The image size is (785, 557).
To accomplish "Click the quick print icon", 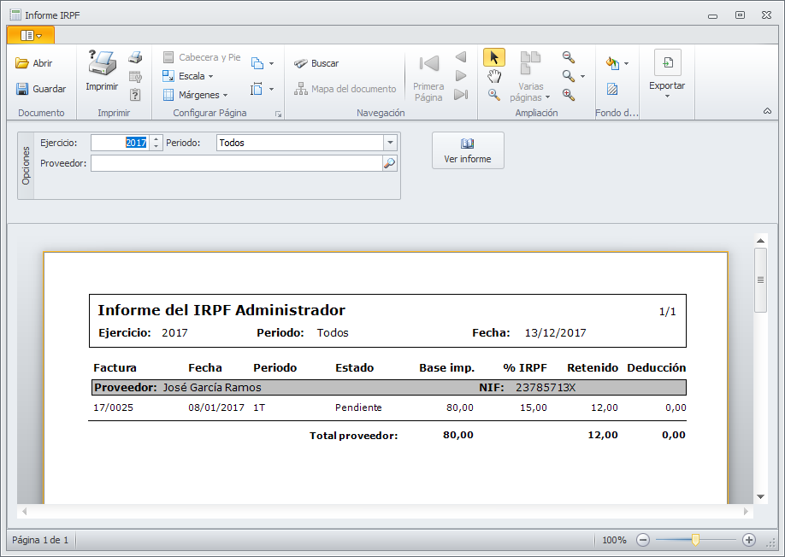I will [x=135, y=57].
